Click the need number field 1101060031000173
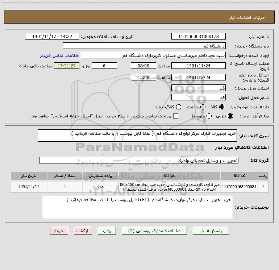Viewport: 279px width, 270px height. click(199, 37)
